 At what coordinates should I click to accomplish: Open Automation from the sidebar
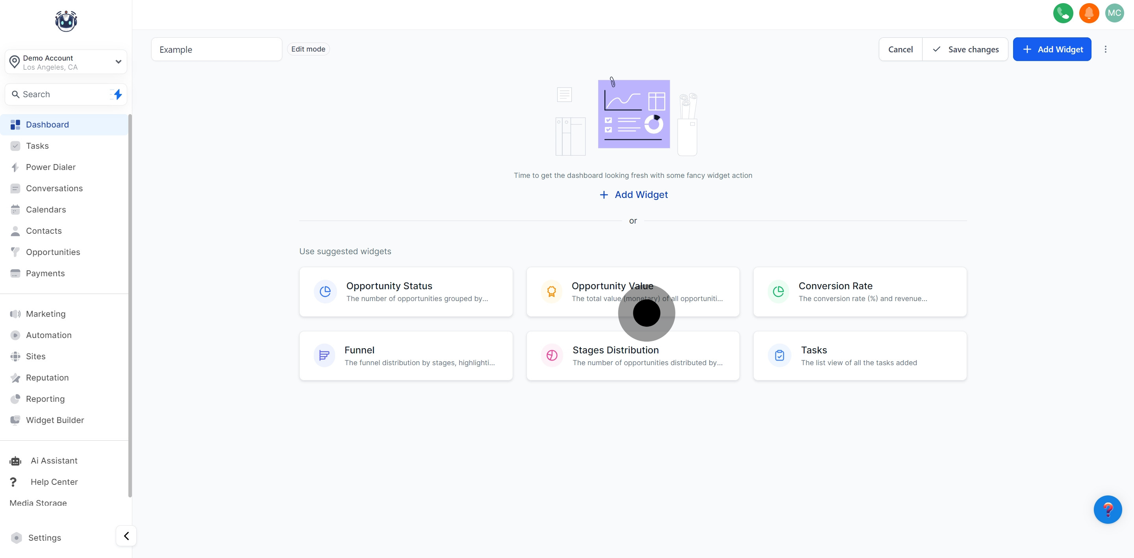(x=48, y=335)
